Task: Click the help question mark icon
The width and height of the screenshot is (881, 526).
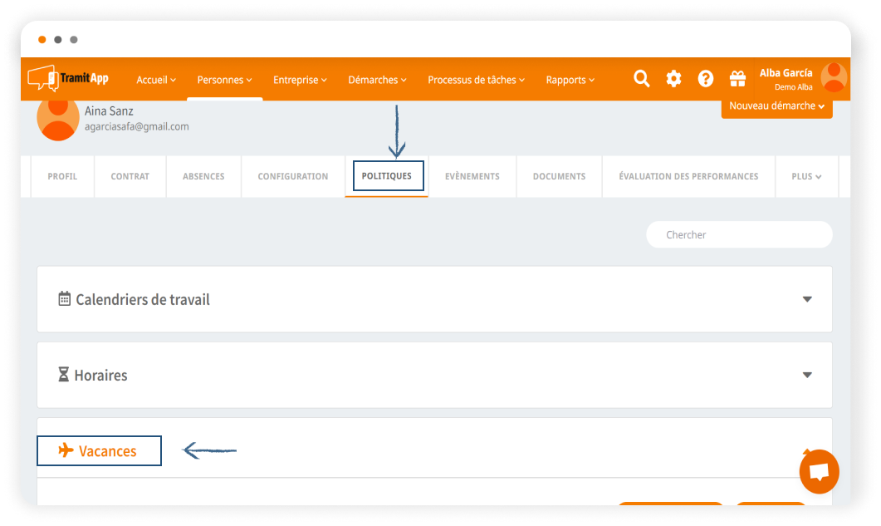Action: (706, 79)
